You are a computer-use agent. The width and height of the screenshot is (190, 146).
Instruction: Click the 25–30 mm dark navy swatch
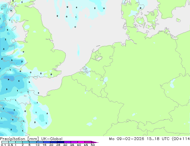(x=61, y=142)
